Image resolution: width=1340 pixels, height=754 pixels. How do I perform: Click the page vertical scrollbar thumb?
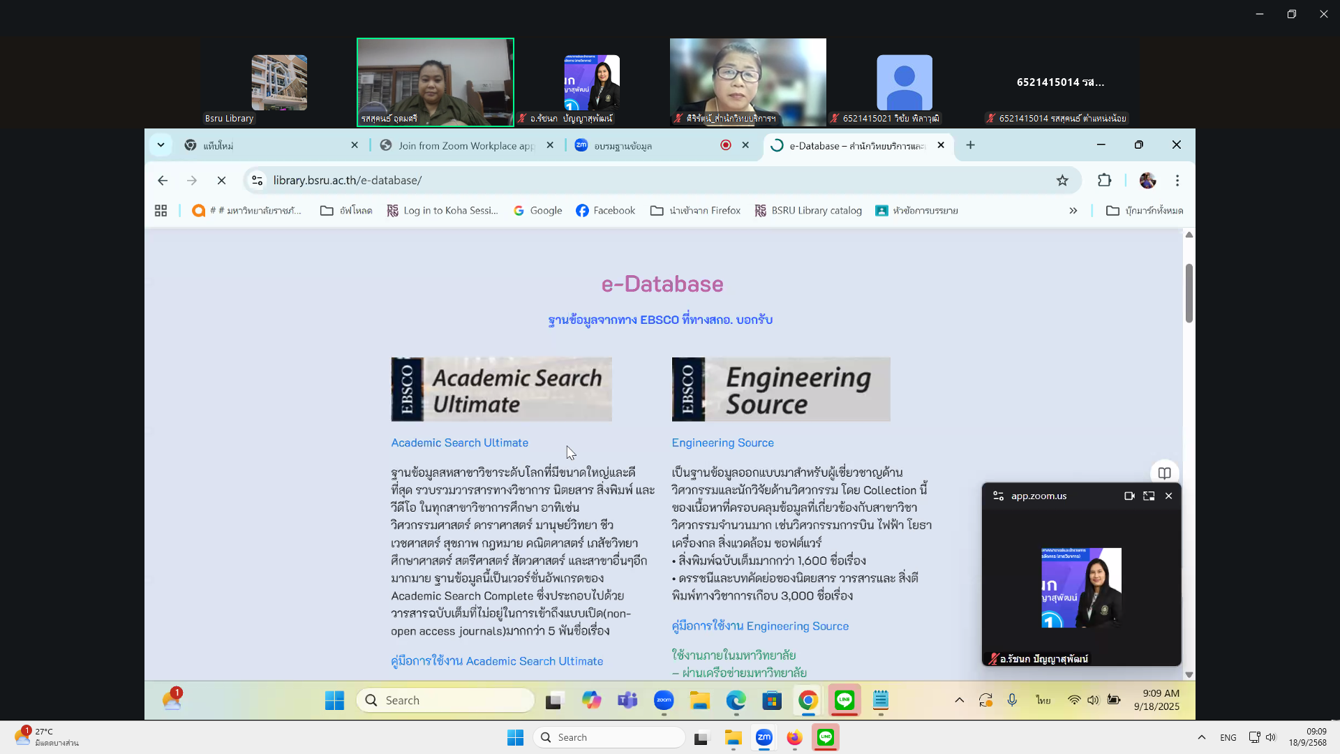click(1189, 293)
